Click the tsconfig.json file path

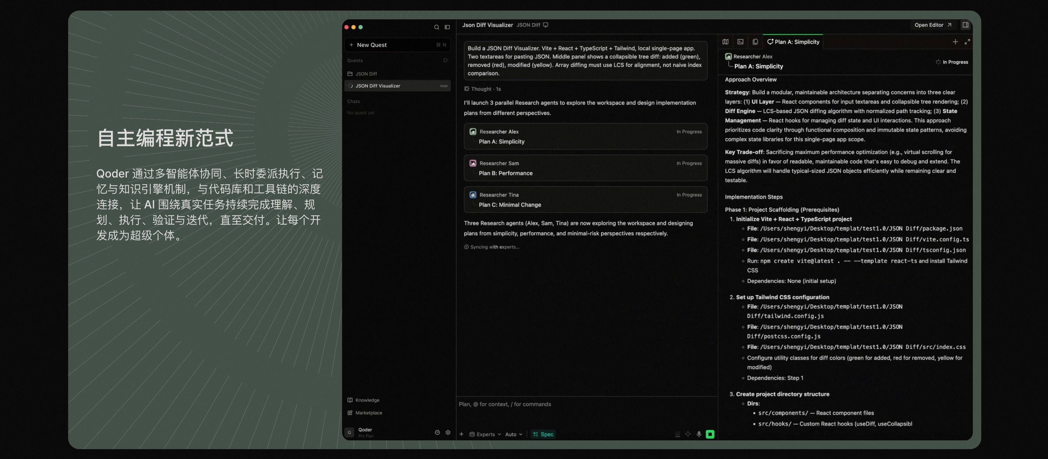863,250
